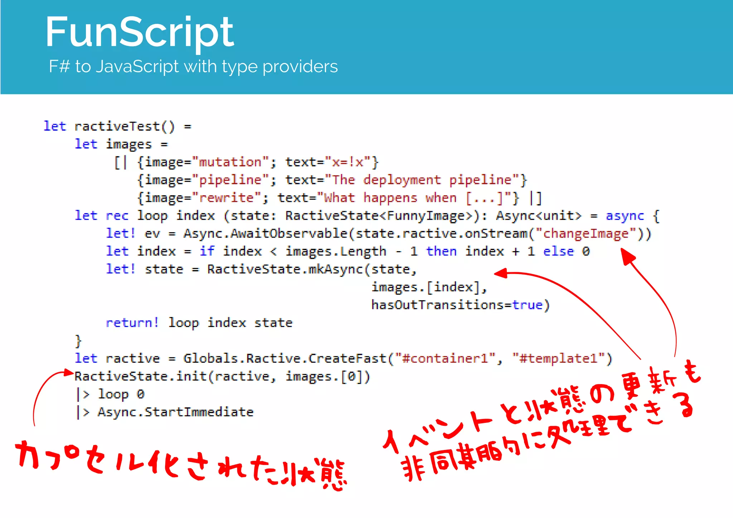Click 'RactiveState.init(ractive, images.[0])'
This screenshot has width=733, height=518.
(222, 376)
